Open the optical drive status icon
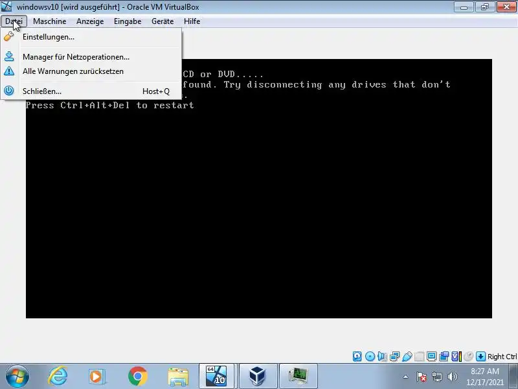The image size is (518, 389). coord(370,356)
